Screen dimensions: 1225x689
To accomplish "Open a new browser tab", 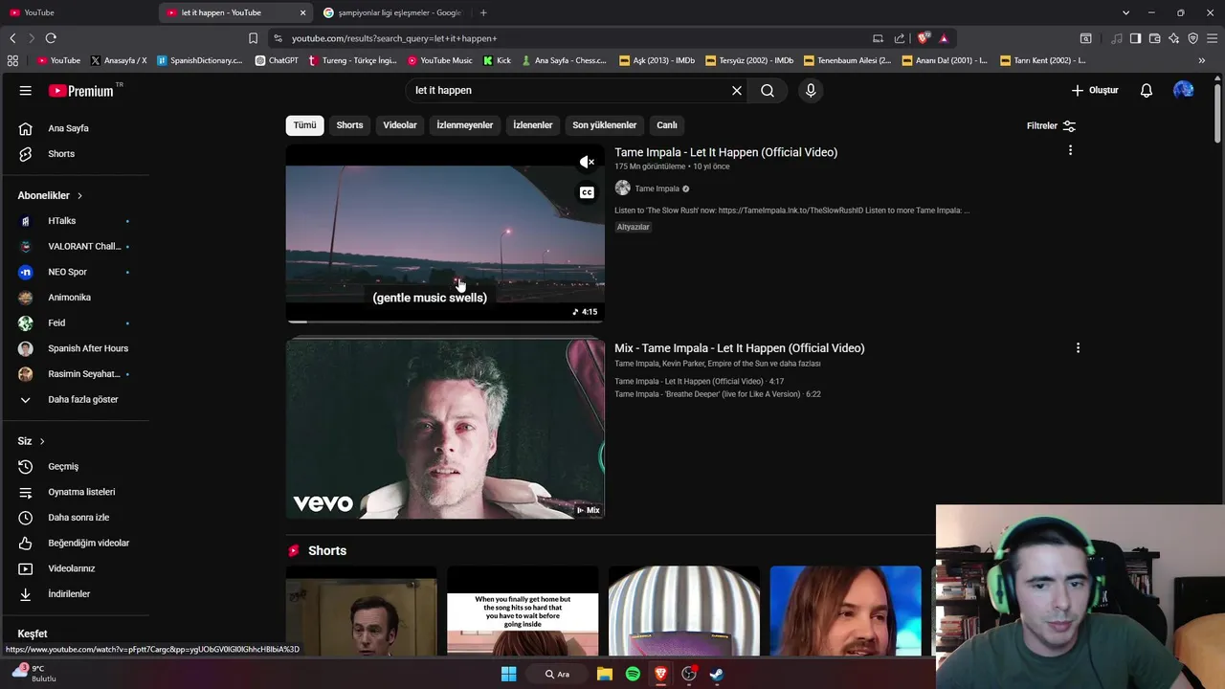I will [x=483, y=12].
